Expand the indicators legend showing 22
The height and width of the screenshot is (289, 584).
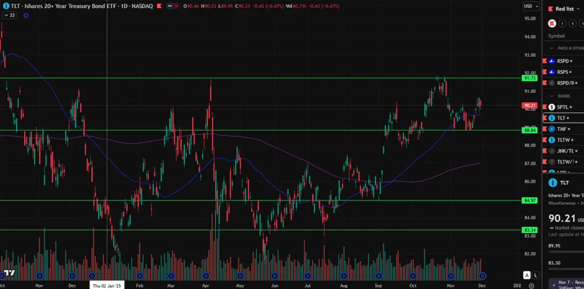8,15
